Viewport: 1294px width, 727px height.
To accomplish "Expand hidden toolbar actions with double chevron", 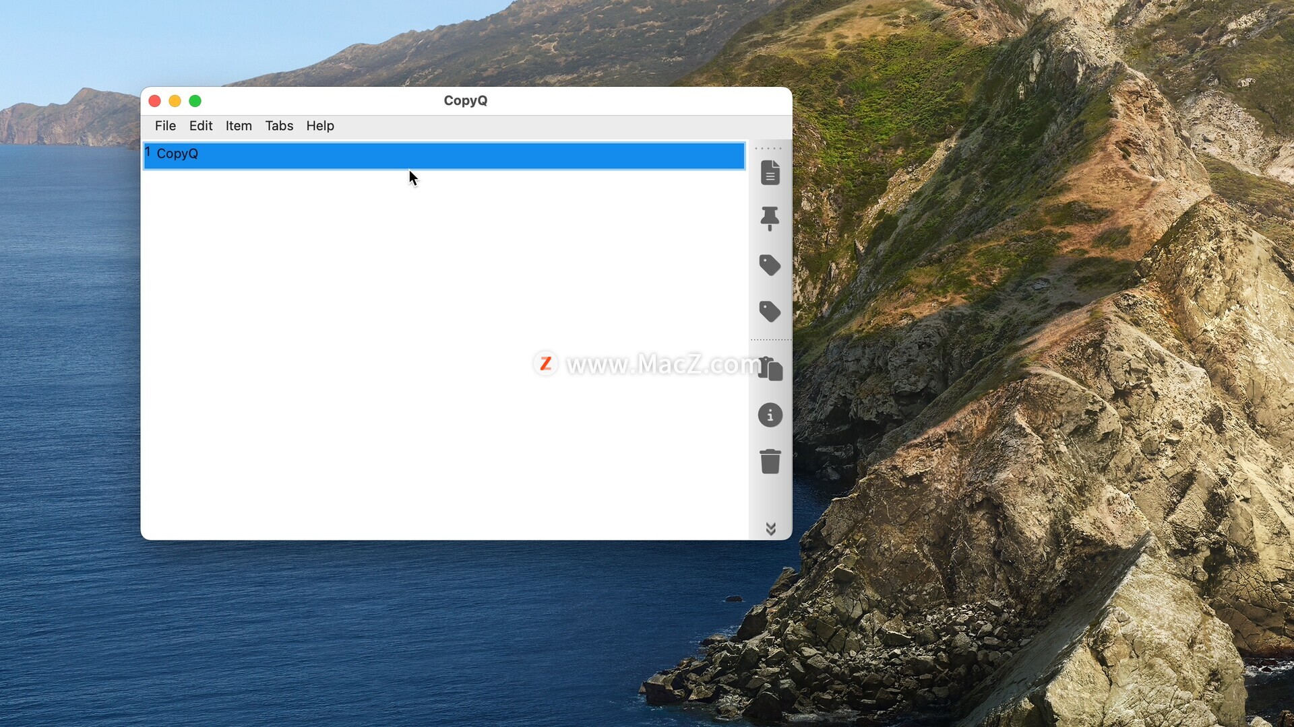I will click(770, 529).
